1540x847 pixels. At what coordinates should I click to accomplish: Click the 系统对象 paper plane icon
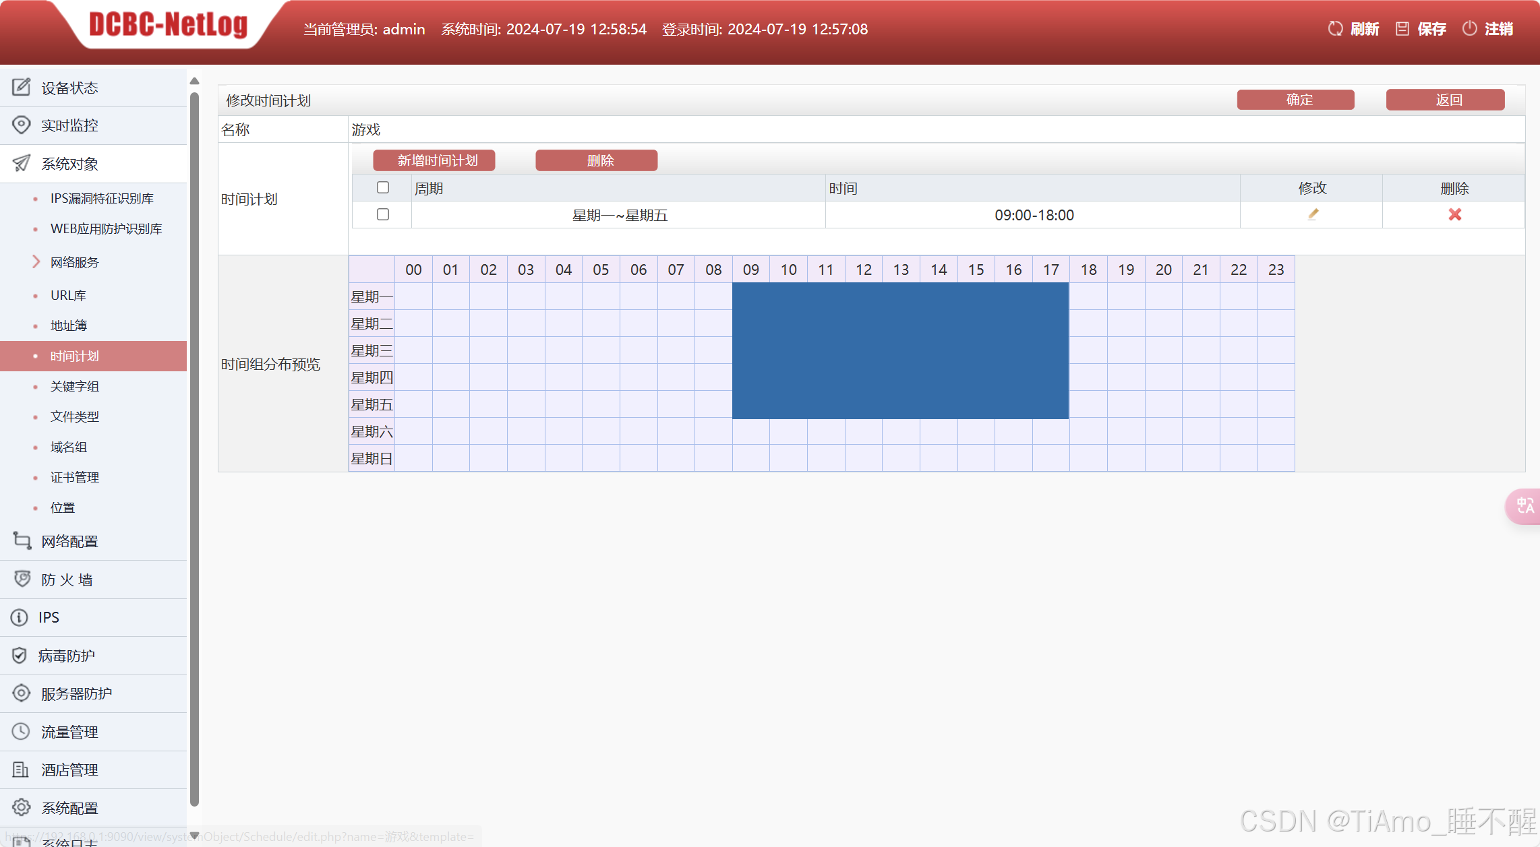click(x=21, y=163)
